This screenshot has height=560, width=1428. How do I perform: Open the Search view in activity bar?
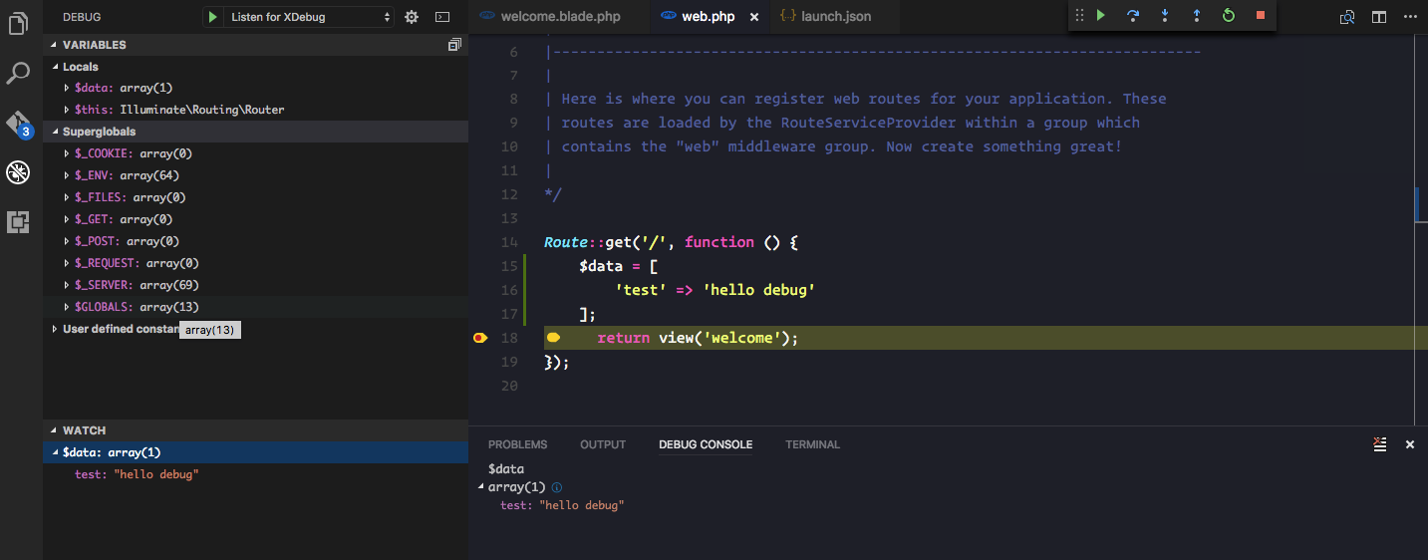pyautogui.click(x=18, y=73)
